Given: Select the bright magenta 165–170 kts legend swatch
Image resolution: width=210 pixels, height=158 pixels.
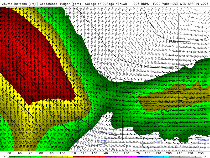Looking at the screenshot, I should pyautogui.click(x=134, y=157).
